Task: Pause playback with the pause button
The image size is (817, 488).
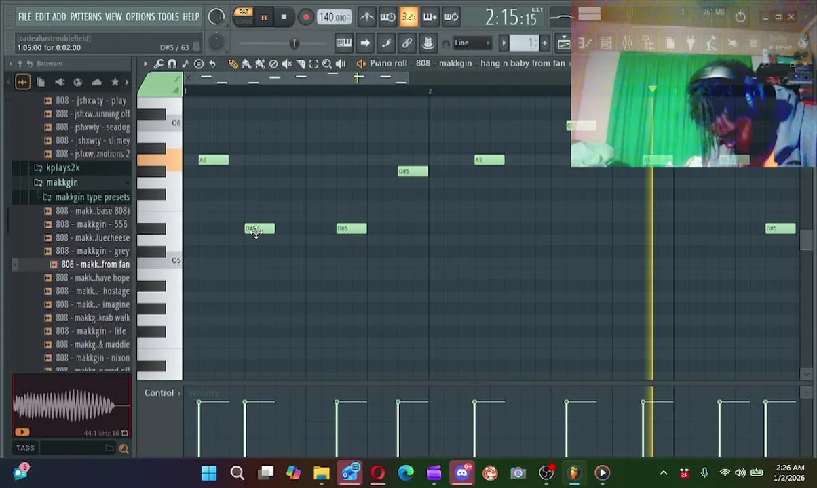Action: (264, 17)
